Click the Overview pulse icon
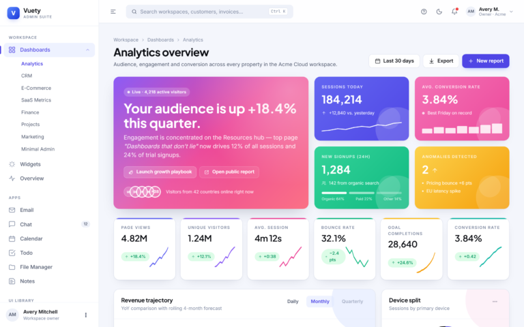This screenshot has width=524, height=327. coord(12,178)
